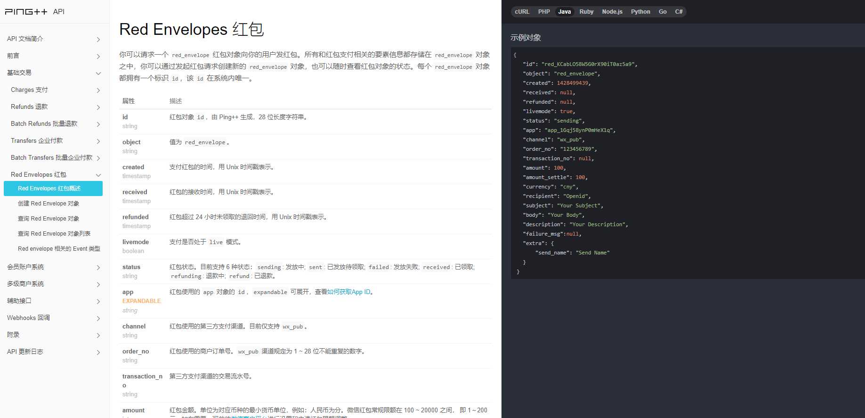Click the 描述 table column header
The height and width of the screenshot is (418, 865).
pos(176,101)
